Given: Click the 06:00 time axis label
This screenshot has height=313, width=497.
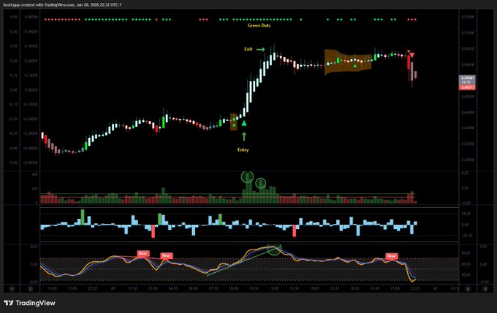Looking at the screenshot, I should tap(194, 289).
